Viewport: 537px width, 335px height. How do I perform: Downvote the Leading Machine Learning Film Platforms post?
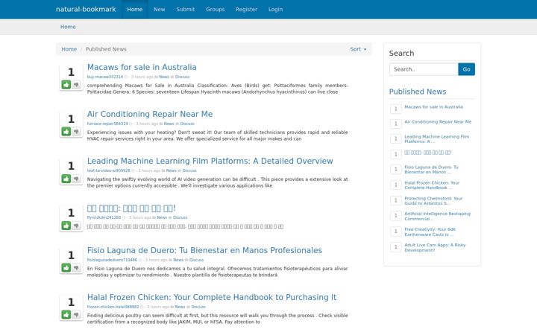click(x=76, y=179)
